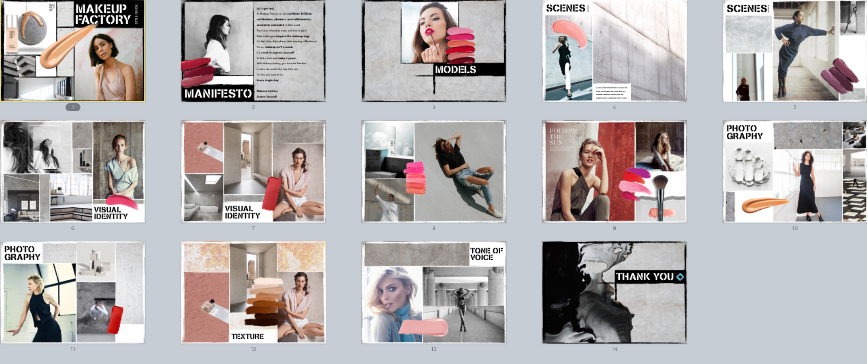Click the slide number 8 label
867x364 pixels.
point(434,228)
